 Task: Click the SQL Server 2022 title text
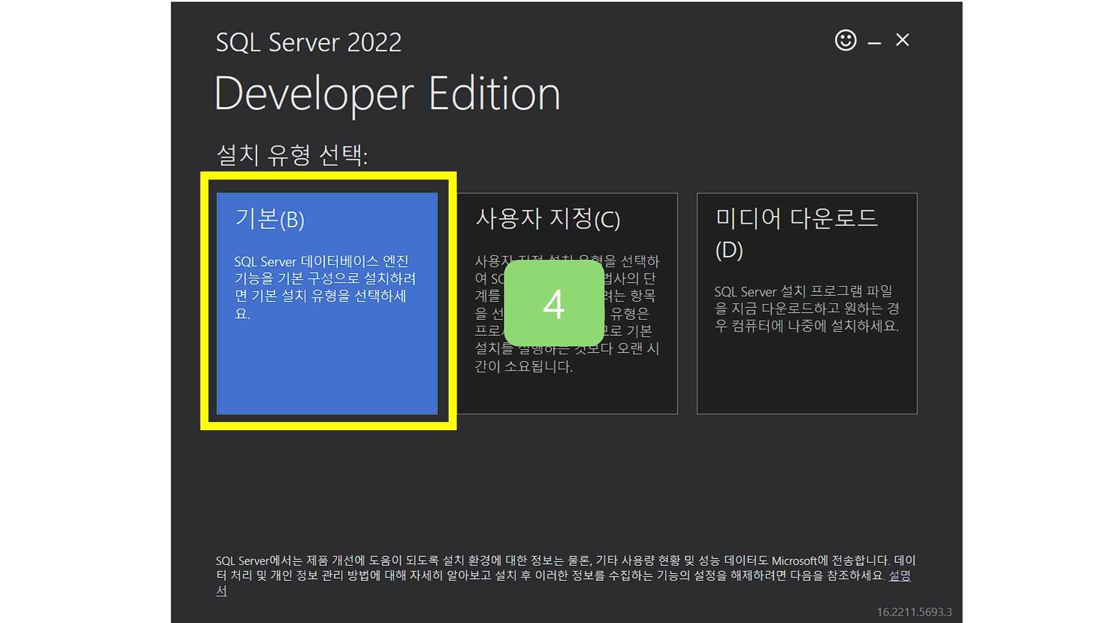[308, 41]
